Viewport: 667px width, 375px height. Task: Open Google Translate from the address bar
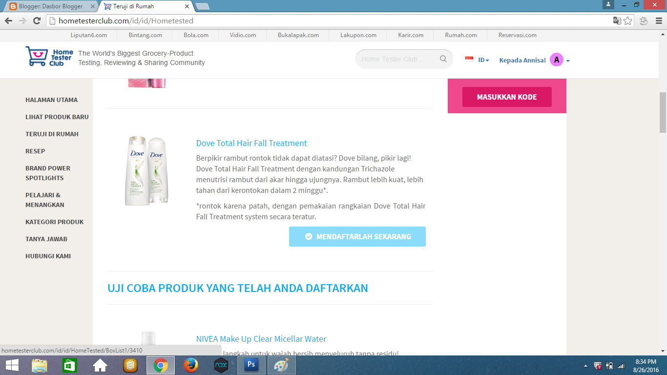pos(616,21)
